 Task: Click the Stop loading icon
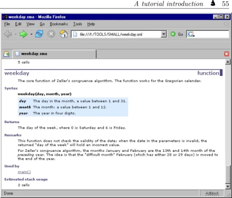click(51, 34)
